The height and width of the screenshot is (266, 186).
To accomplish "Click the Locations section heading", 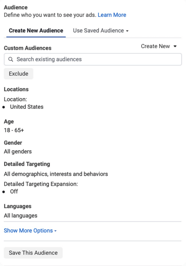I will click(x=16, y=89).
